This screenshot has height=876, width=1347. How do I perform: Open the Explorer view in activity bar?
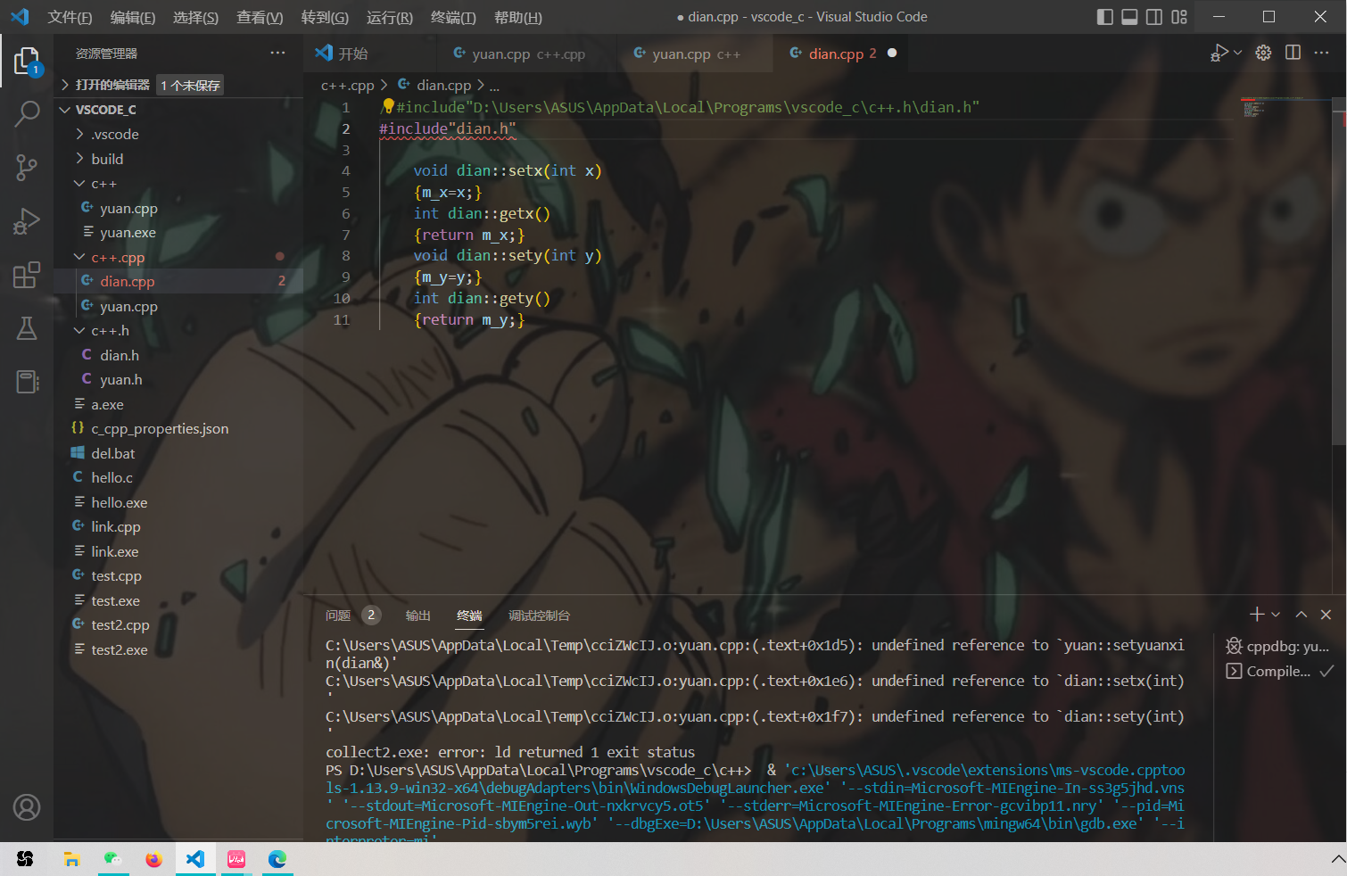pyautogui.click(x=27, y=62)
